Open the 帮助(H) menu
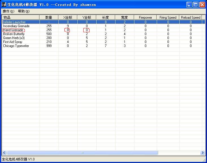This screenshot has width=207, height=163. (23, 11)
